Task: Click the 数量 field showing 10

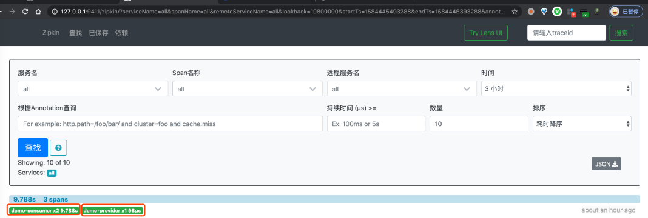Action: point(479,124)
